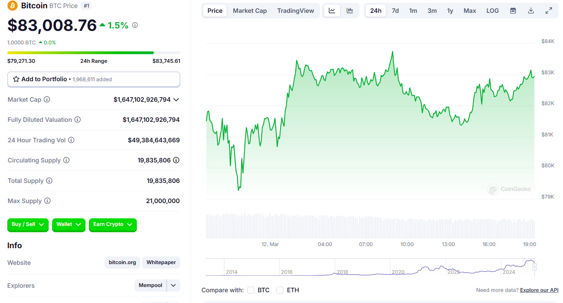Open the Explore our API link
This screenshot has width=563, height=303.
pos(539,290)
